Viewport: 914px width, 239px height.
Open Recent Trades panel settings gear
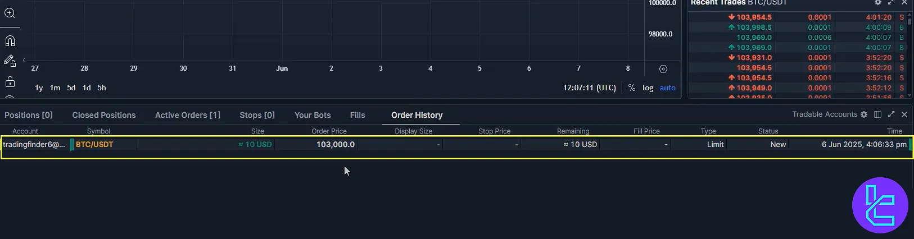[x=878, y=3]
